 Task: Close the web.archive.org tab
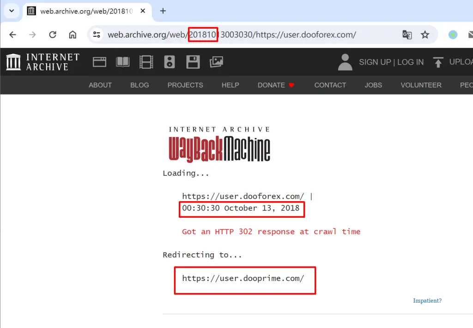(143, 11)
